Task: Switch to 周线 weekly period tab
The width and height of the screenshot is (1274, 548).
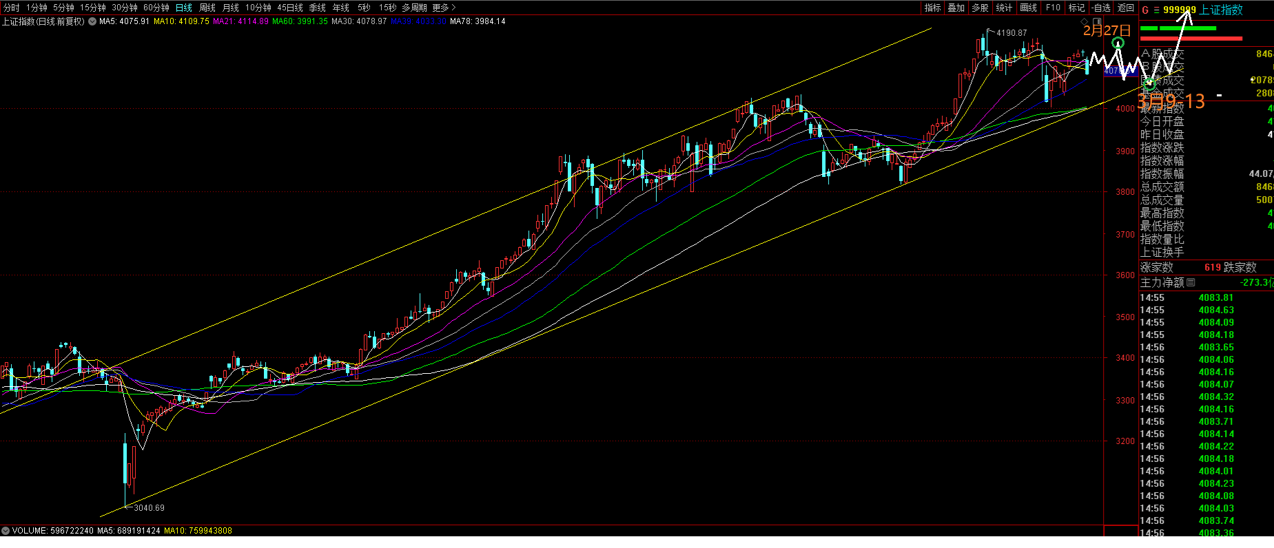Action: pos(207,8)
